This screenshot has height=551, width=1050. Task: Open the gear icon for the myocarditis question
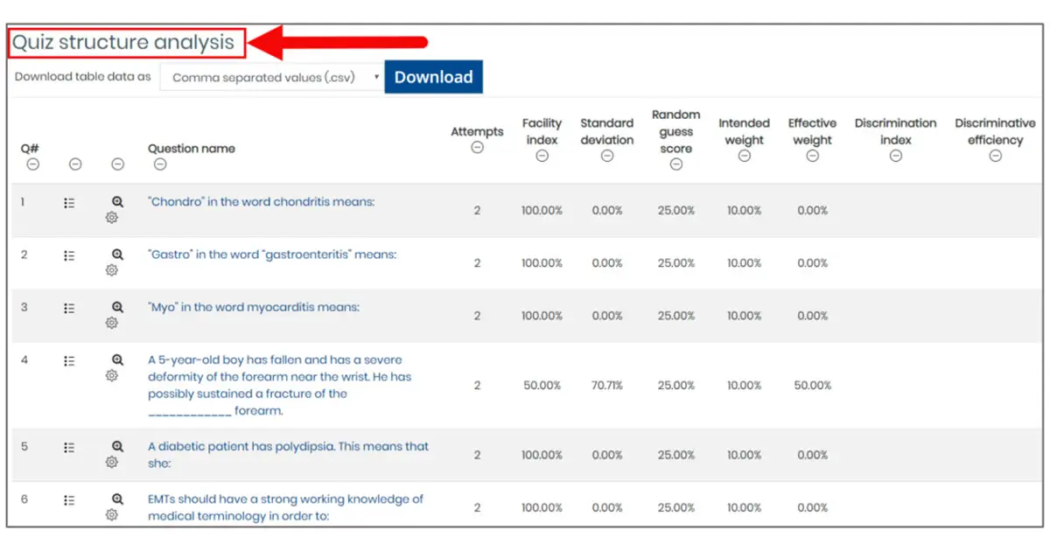(112, 323)
